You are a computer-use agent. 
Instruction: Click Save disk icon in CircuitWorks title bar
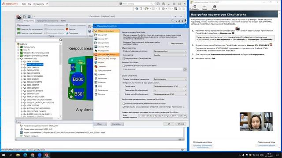(x=29, y=17)
